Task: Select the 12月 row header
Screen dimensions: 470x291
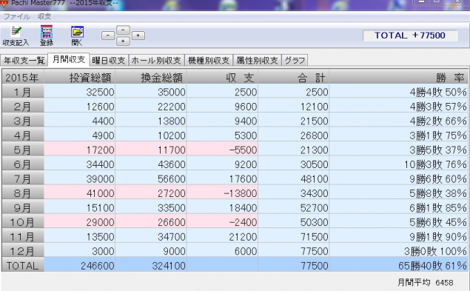Action: tap(23, 251)
